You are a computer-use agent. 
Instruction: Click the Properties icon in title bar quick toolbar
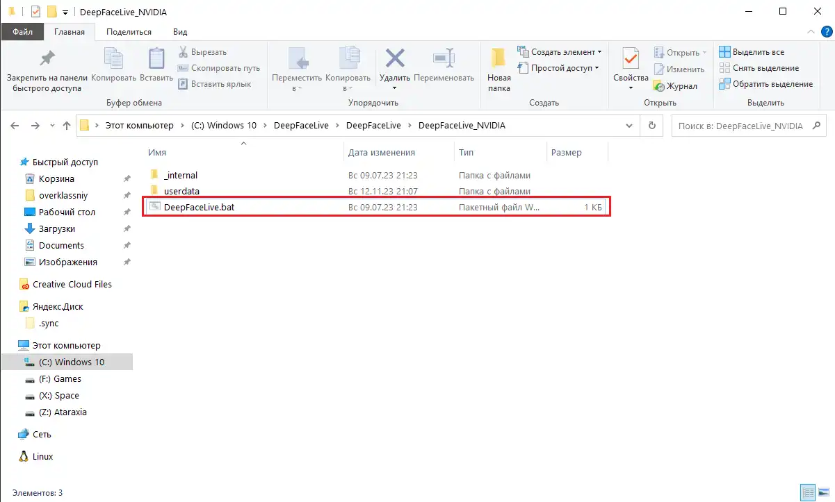tap(36, 12)
